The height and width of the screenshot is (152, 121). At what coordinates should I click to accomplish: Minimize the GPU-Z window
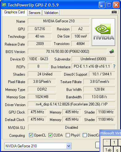(102, 5)
